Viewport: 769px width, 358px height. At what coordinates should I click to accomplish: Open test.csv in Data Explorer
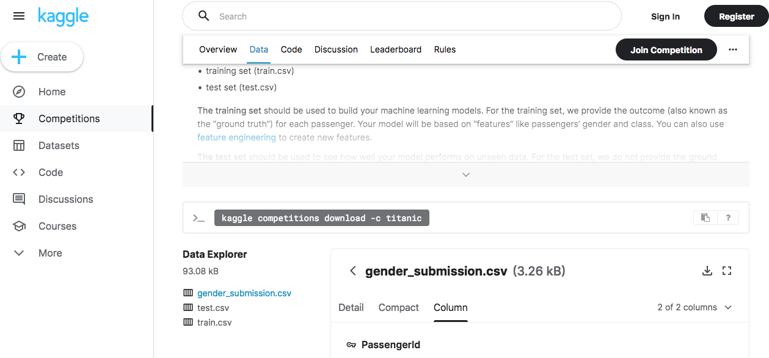213,308
